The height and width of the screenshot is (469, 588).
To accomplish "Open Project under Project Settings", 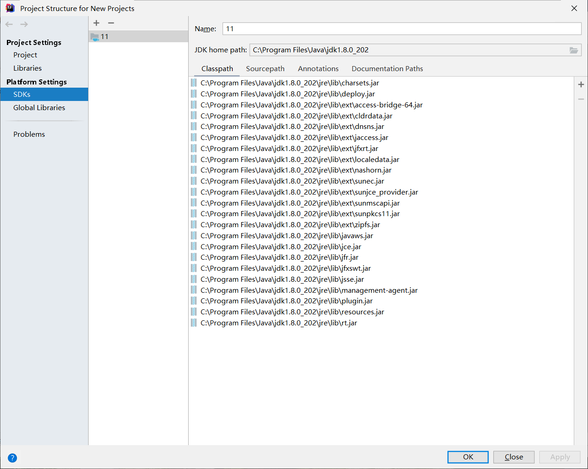I will [25, 55].
